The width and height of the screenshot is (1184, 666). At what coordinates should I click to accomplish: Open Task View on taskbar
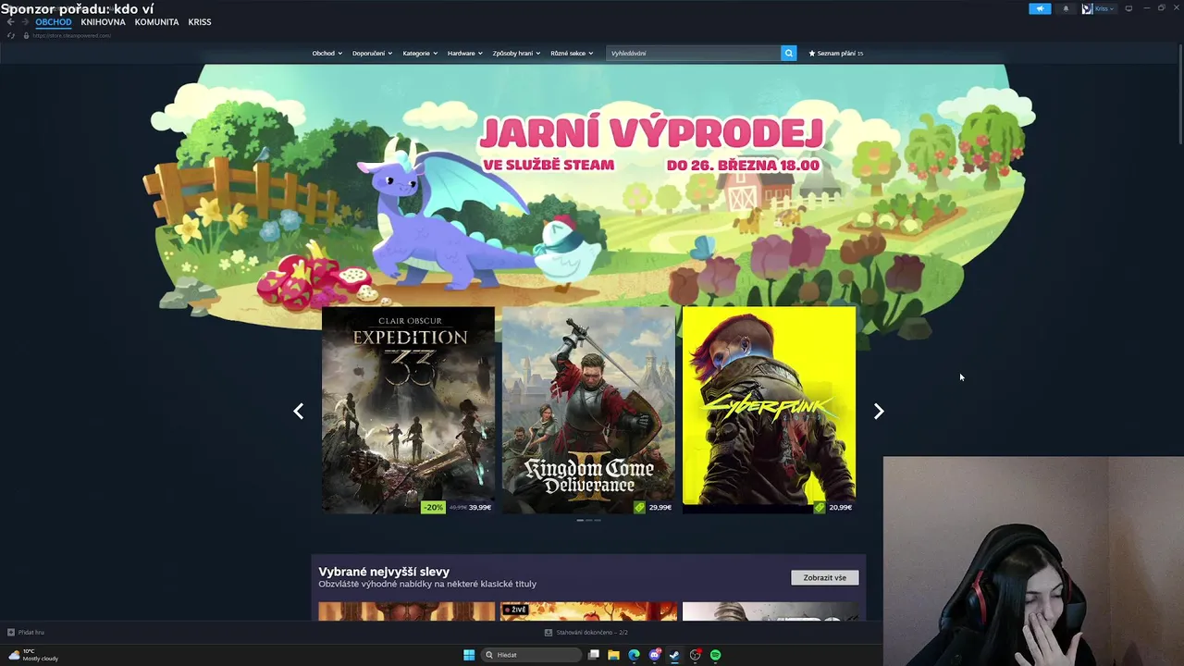[x=594, y=655]
